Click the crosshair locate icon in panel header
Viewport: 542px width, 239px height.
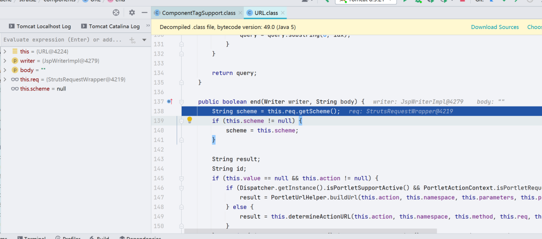tap(116, 12)
